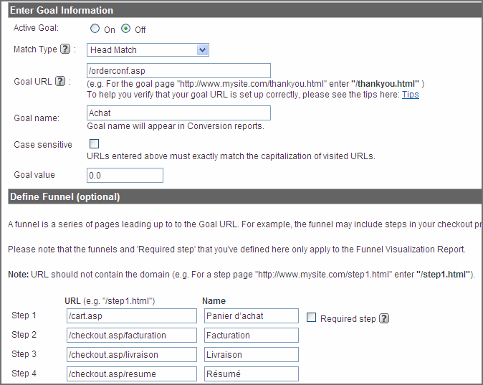Open the Head Match dropdown
The image size is (483, 385).
(x=148, y=50)
